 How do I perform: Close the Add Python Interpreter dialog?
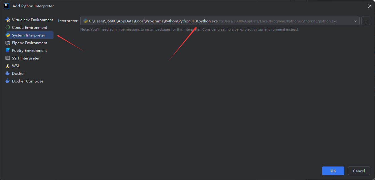369,6
